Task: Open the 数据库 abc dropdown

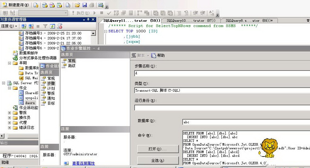Action: coord(246,122)
